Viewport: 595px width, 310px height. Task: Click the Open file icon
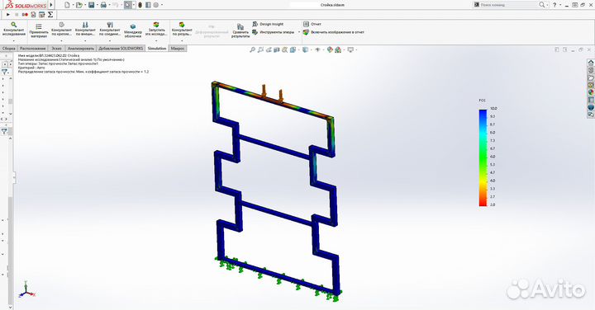pos(79,5)
